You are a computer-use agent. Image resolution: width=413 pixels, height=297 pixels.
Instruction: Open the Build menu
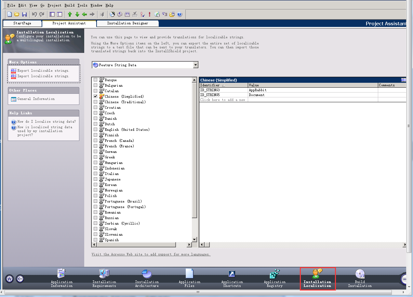(x=69, y=5)
